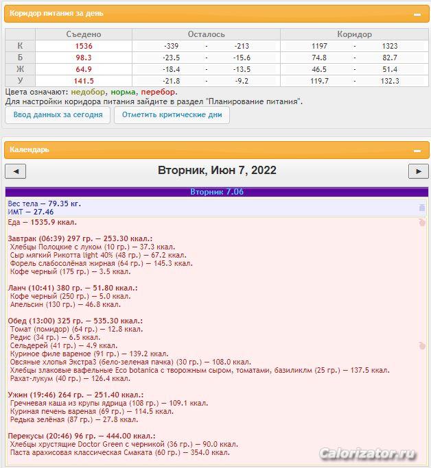The height and width of the screenshot is (468, 431).
Task: Click the scale icon in body weight row
Action: pos(422,207)
